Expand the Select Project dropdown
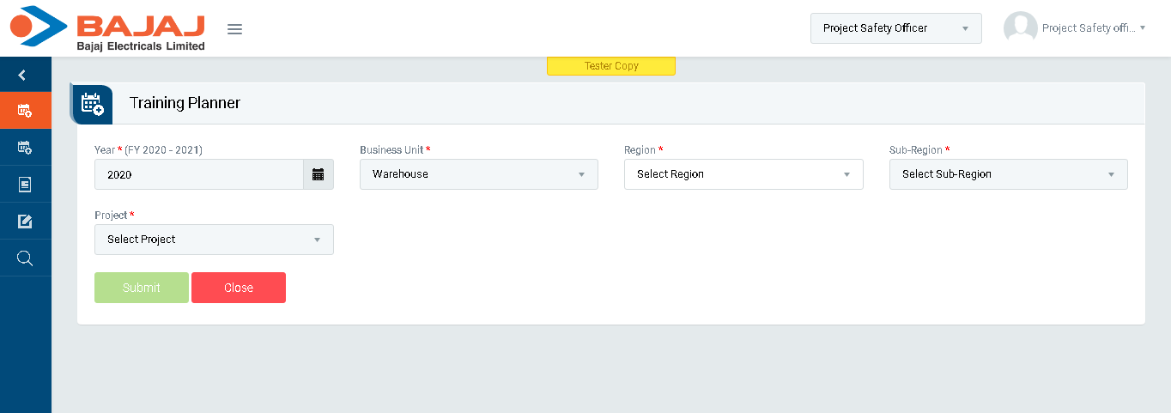1171x413 pixels. point(214,240)
